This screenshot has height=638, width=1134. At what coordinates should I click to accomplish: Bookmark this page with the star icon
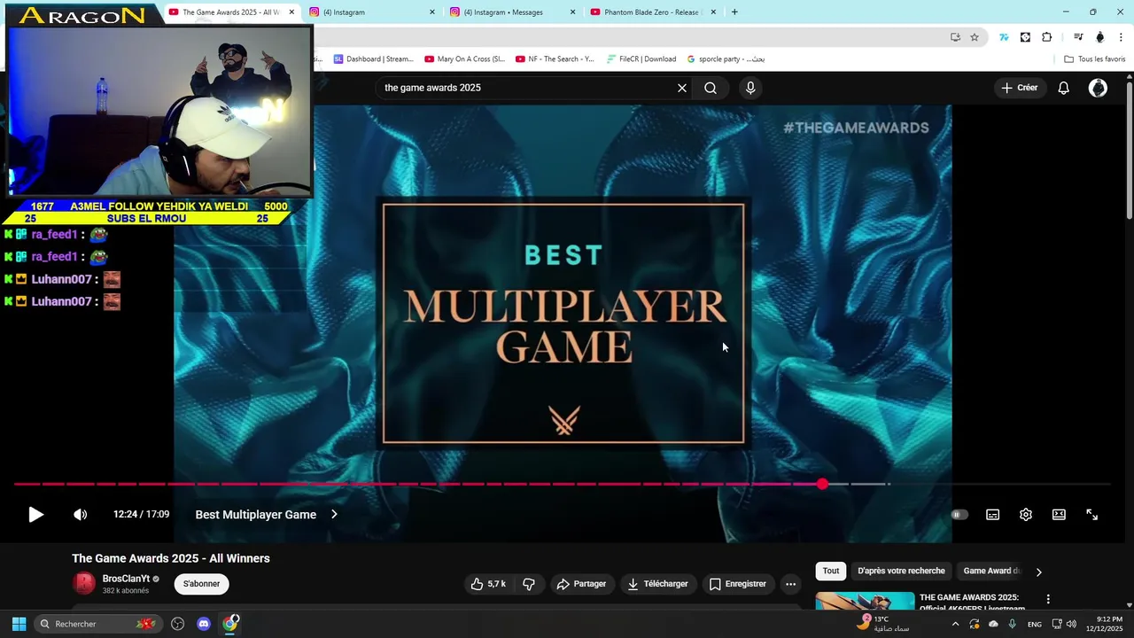[975, 37]
